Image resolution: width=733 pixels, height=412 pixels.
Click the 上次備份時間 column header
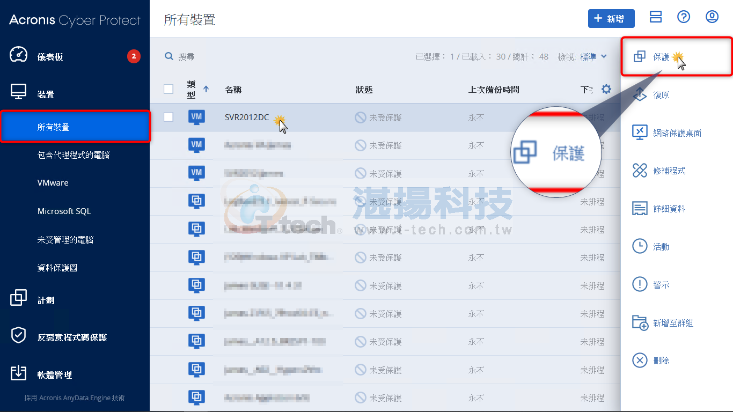494,90
